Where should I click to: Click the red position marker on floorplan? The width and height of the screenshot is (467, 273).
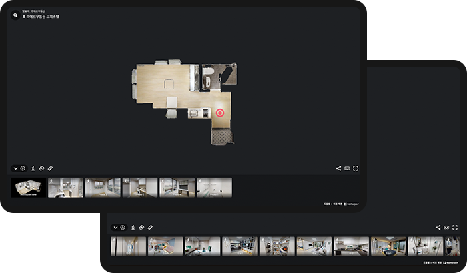[220, 113]
